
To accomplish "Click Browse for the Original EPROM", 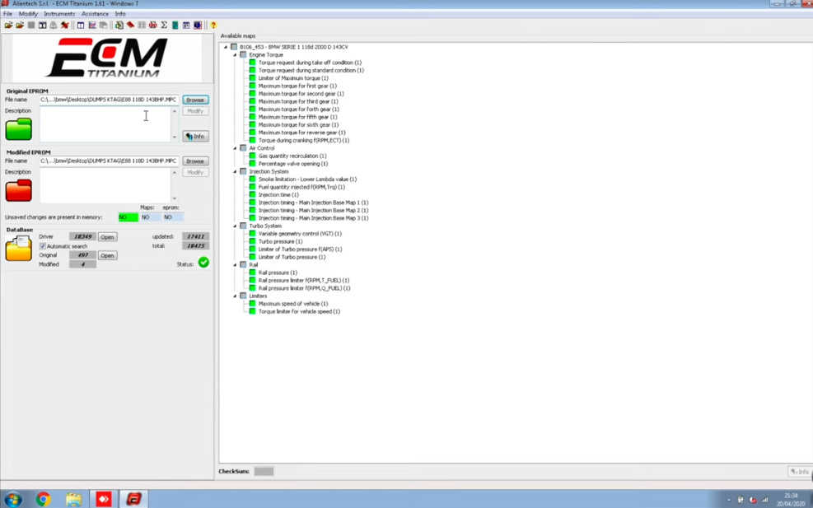I will point(195,100).
